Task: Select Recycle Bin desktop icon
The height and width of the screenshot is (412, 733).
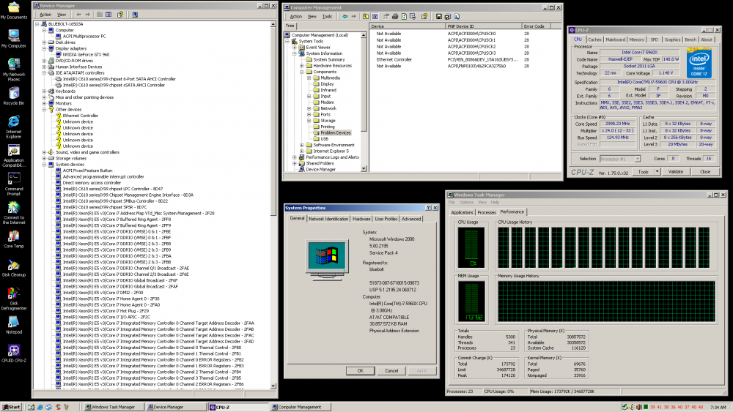Action: click(13, 96)
